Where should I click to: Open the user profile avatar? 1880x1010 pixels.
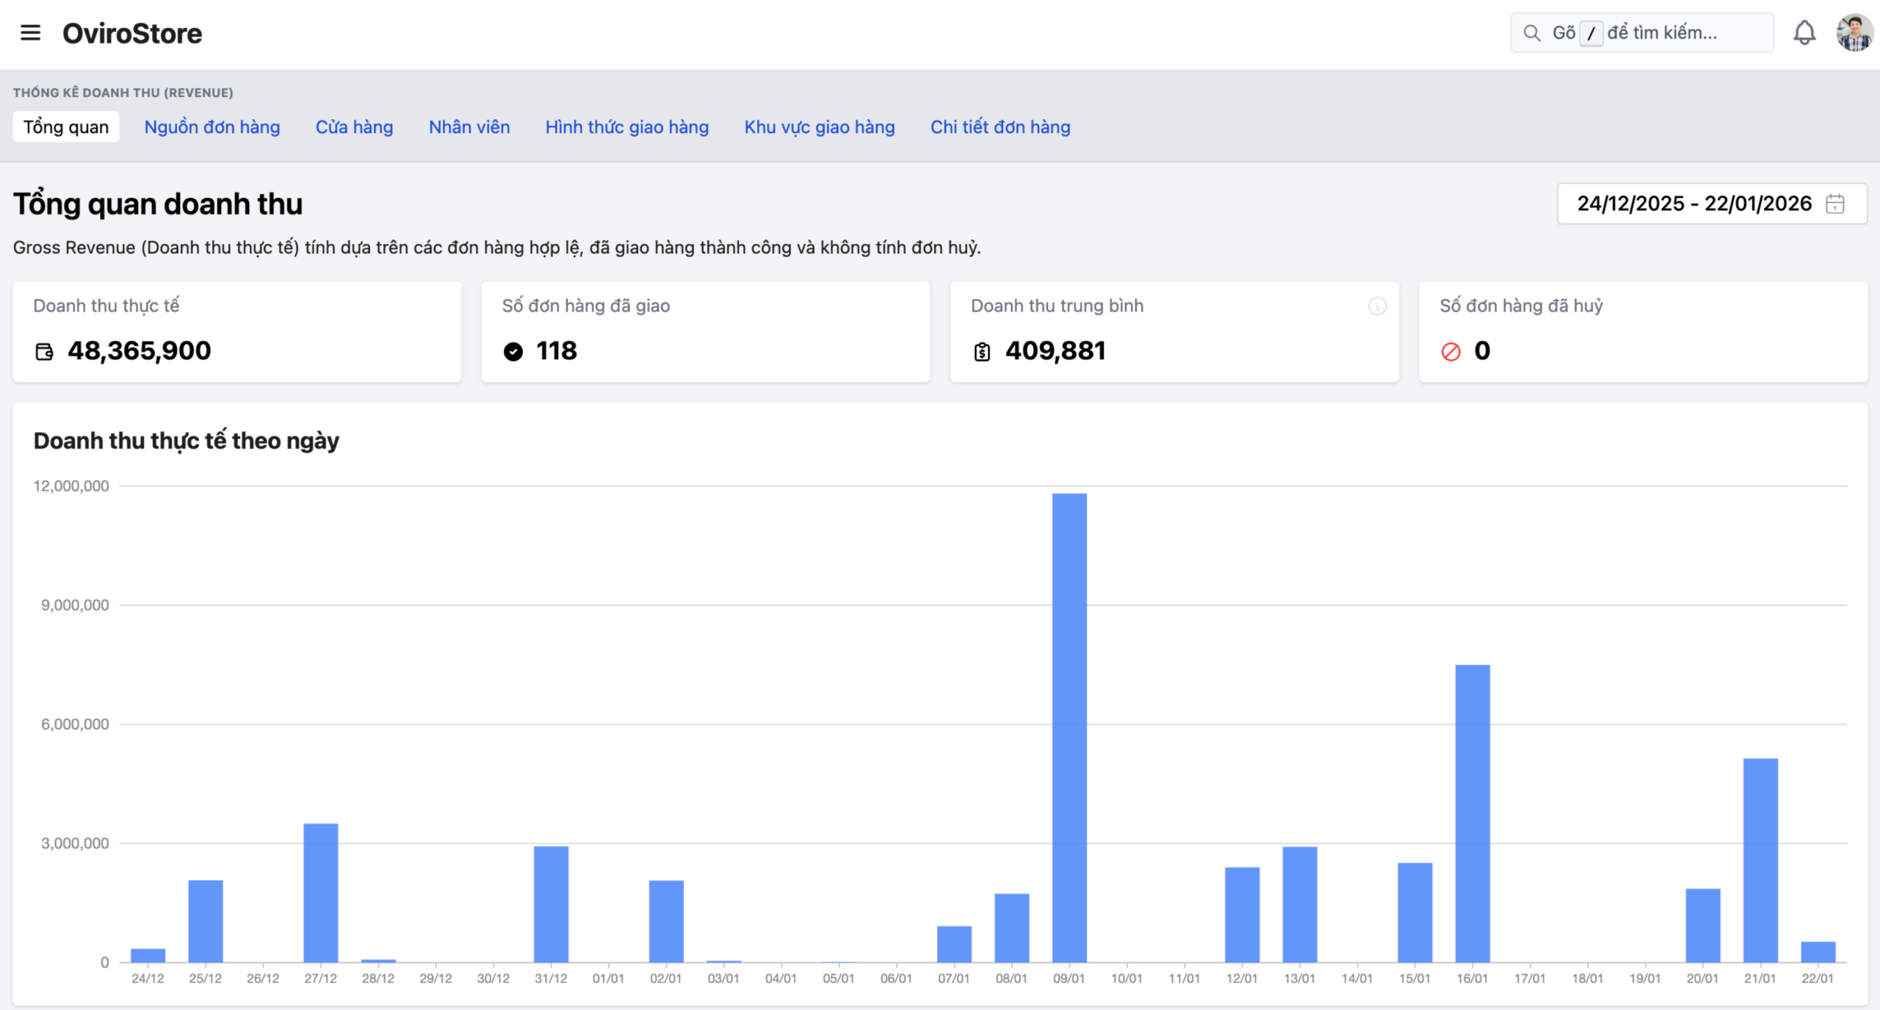coord(1854,33)
